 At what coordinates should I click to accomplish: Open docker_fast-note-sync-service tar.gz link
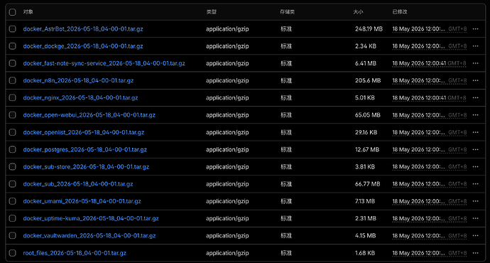(104, 63)
